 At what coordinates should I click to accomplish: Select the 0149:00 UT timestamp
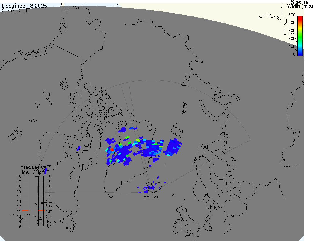[16, 10]
